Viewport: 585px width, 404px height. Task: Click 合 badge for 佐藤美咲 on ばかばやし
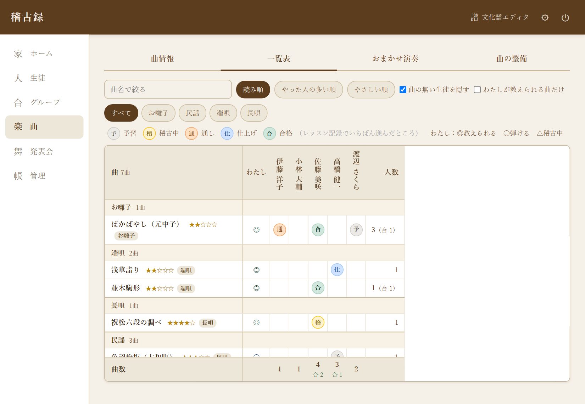(318, 230)
